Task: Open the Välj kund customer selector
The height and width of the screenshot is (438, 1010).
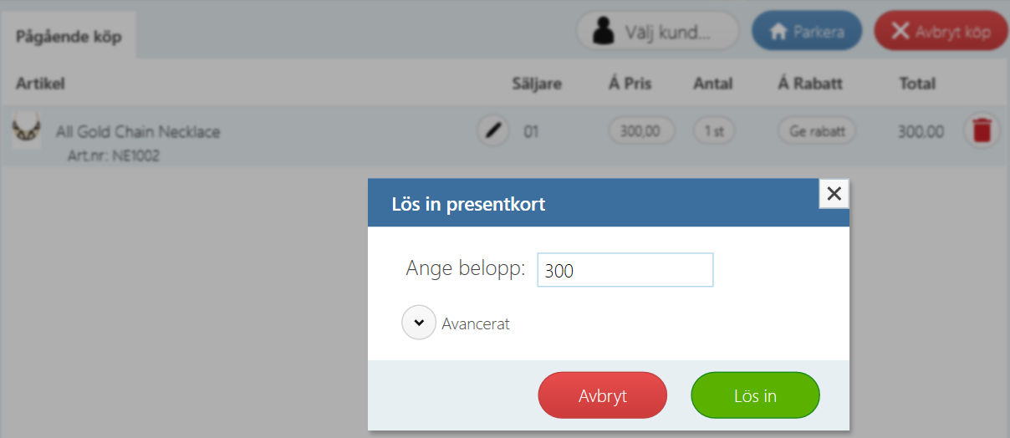Action: 657,32
